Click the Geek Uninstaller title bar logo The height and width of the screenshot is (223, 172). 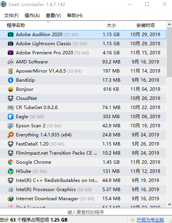3,4
